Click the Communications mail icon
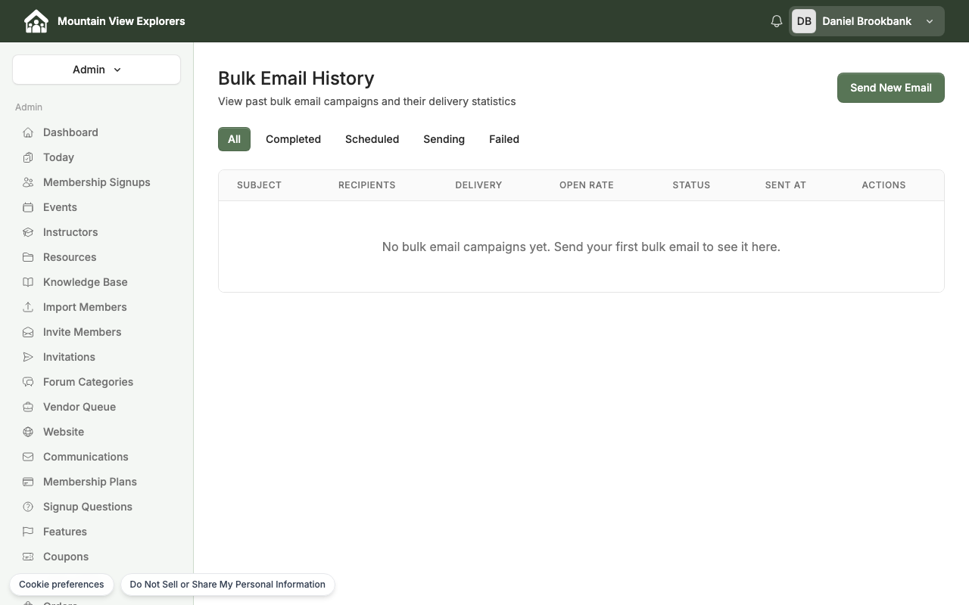The image size is (969, 605). coord(28,457)
